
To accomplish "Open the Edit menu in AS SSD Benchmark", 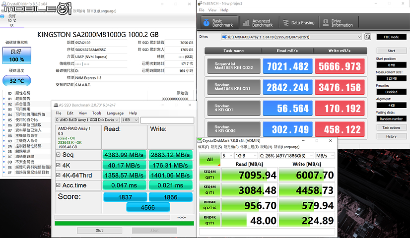I will [70, 113].
